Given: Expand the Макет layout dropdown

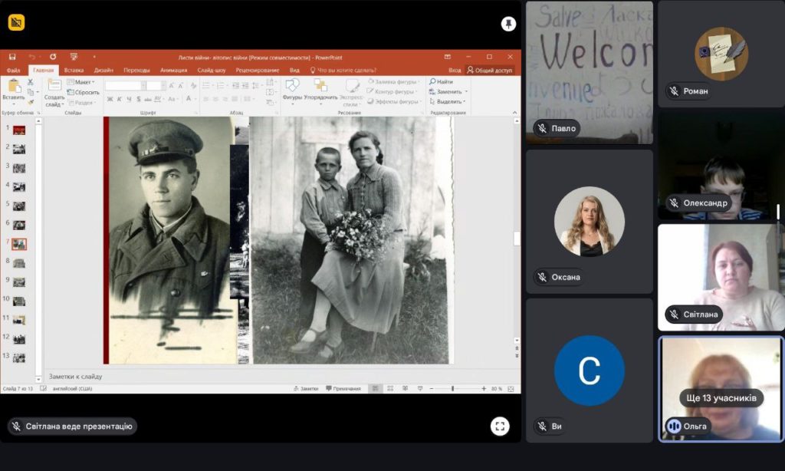Looking at the screenshot, I should point(82,82).
